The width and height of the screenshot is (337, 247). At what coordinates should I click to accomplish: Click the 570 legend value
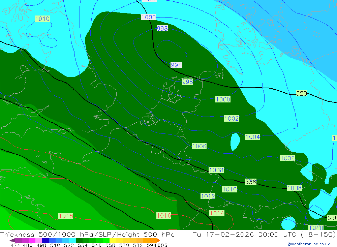point(124,245)
